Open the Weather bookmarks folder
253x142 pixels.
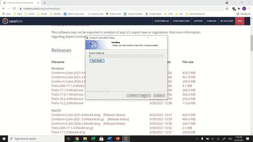tap(55, 14)
